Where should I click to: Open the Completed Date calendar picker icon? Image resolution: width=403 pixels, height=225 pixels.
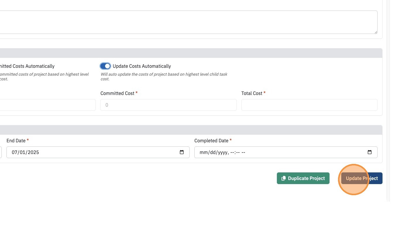point(370,152)
